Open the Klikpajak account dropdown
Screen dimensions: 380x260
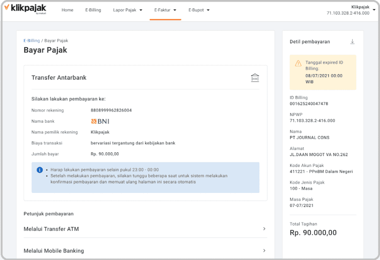pos(351,10)
